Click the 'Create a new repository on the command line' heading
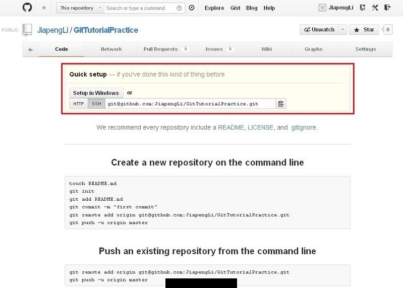Image resolution: width=403 pixels, height=288 pixels. coord(207,162)
